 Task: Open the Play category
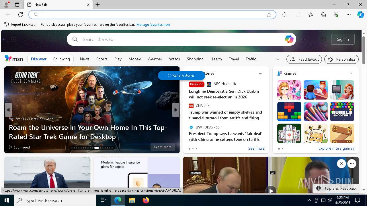point(118,59)
